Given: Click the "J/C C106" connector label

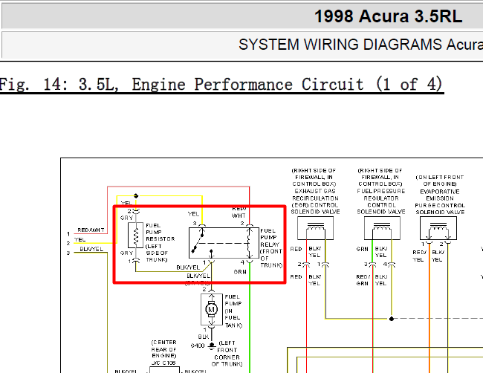Looking at the screenshot, I should (x=163, y=363).
